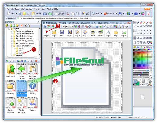Image resolution: width=160 pixels, height=123 pixels.
Task: Open the File menu
Action: tap(8, 9)
